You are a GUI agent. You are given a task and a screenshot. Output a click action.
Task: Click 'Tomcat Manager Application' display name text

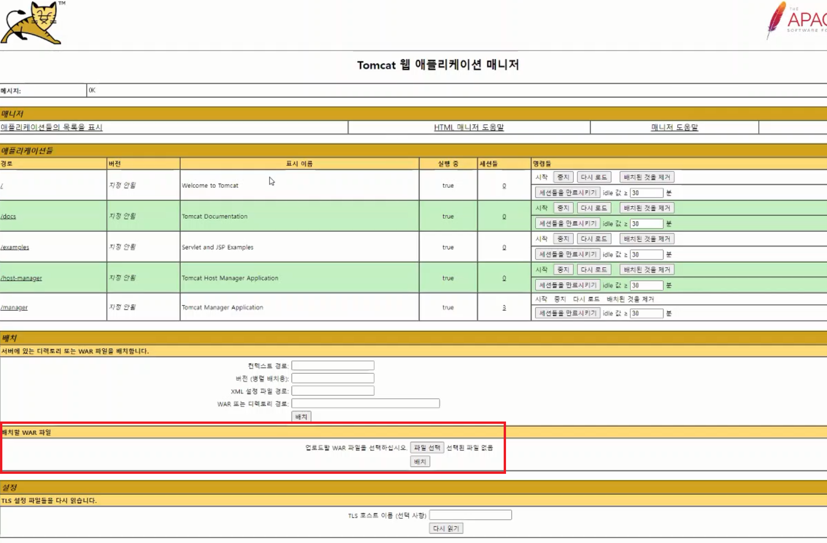[222, 307]
